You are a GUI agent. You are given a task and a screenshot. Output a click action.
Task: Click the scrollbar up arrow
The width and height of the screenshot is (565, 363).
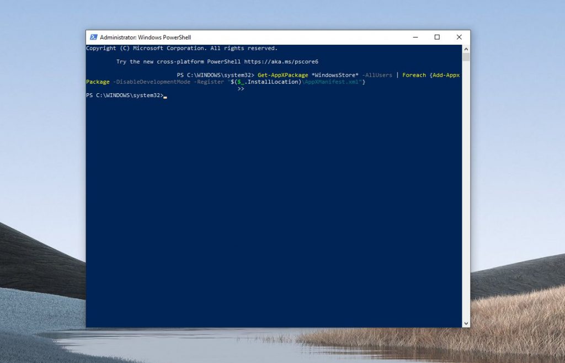tap(466, 49)
